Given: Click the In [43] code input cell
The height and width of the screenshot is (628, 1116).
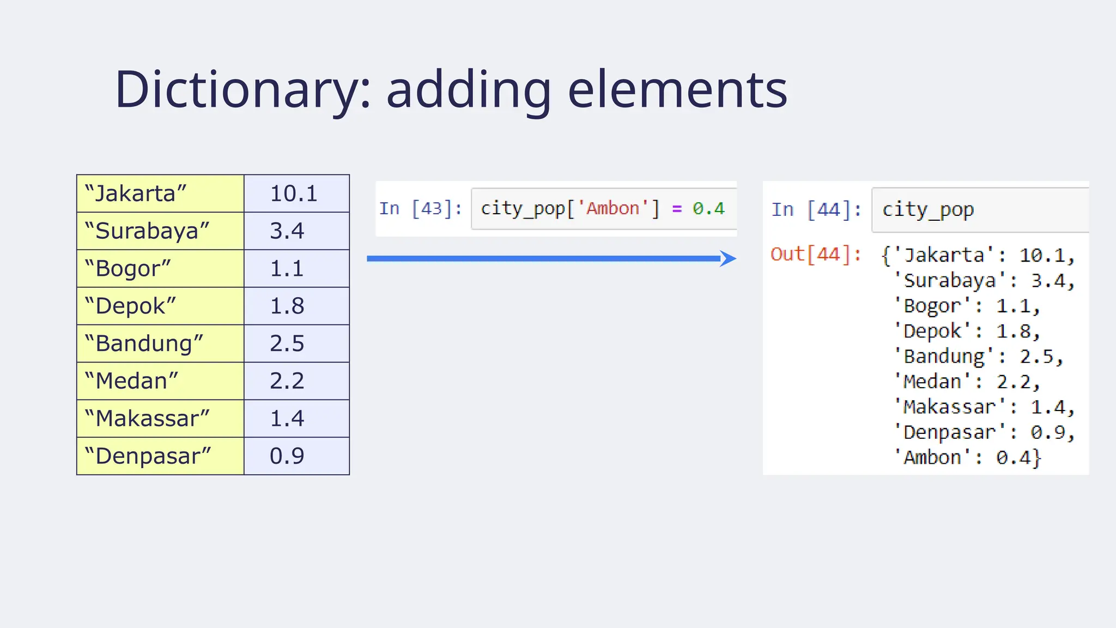Looking at the screenshot, I should point(604,209).
